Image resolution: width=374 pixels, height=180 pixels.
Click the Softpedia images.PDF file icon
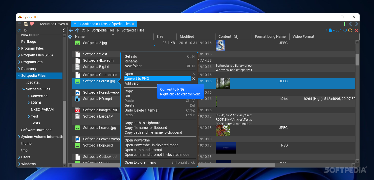point(78,110)
